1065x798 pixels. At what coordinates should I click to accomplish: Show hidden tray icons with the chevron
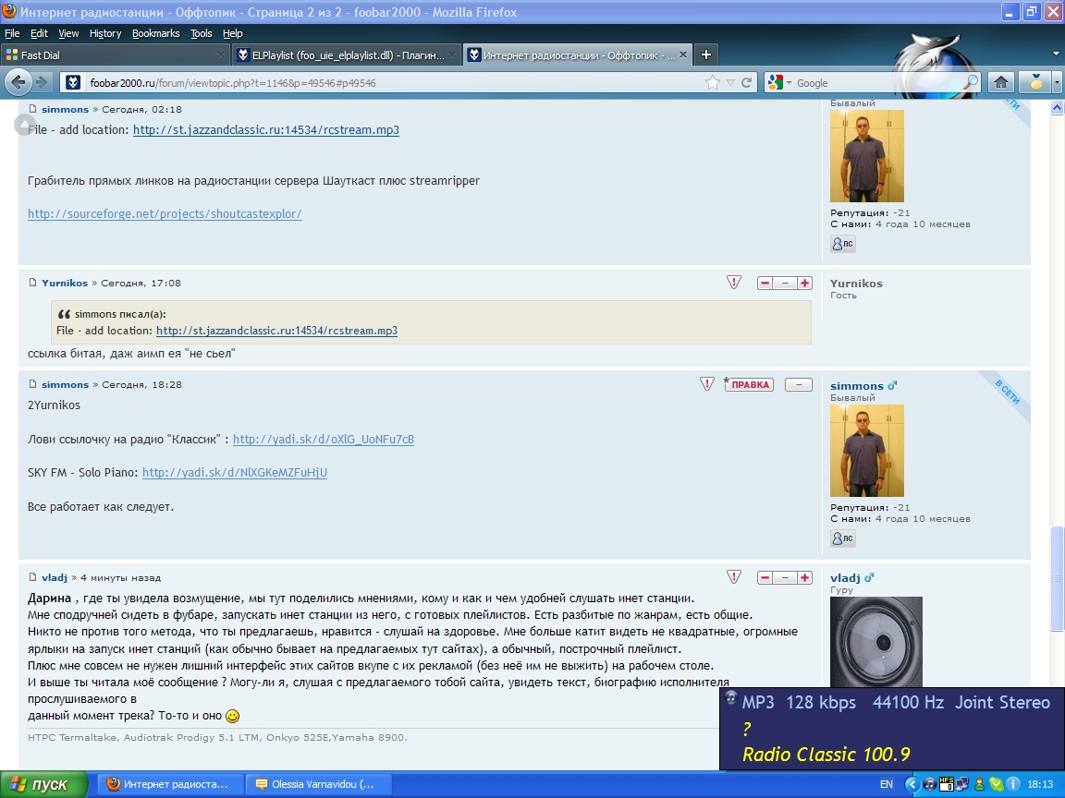pyautogui.click(x=912, y=784)
